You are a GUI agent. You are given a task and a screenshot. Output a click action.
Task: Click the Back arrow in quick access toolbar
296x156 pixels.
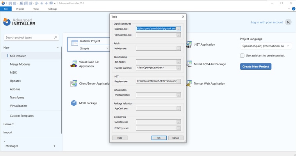click(x=42, y=4)
